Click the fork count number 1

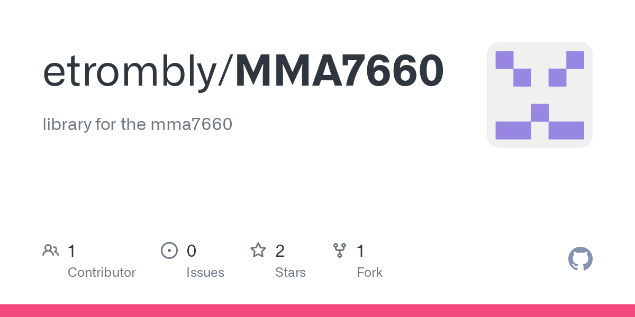click(x=360, y=251)
